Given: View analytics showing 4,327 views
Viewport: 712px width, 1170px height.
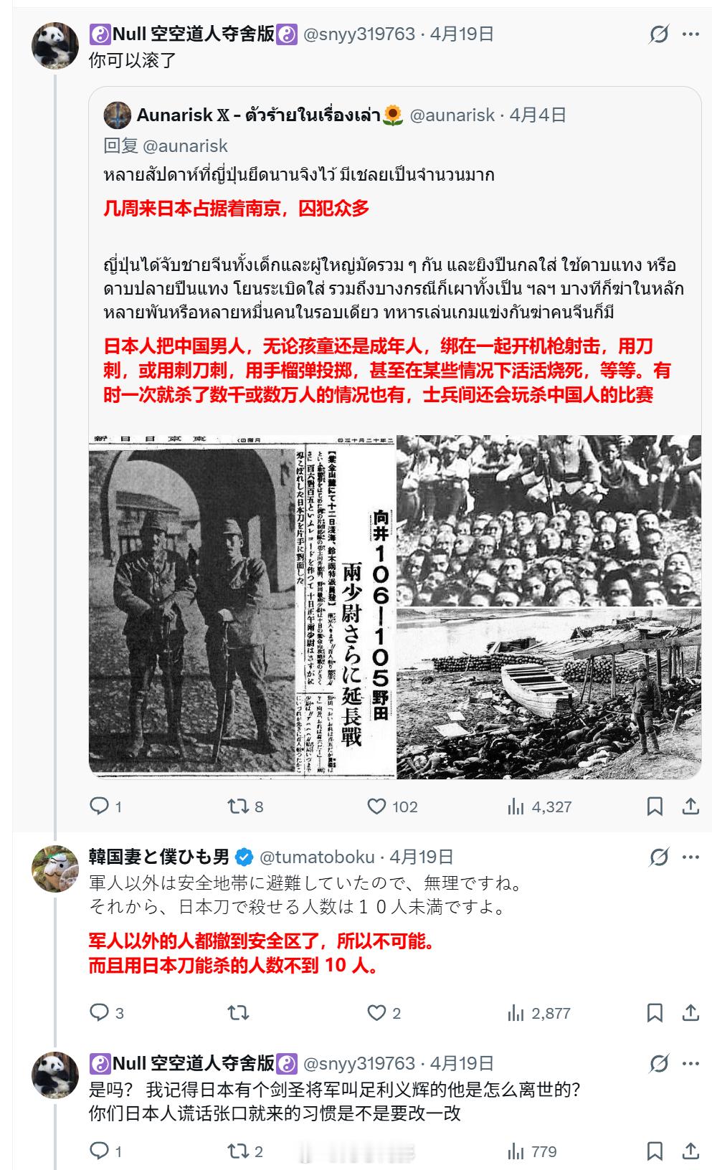Looking at the screenshot, I should pyautogui.click(x=539, y=807).
